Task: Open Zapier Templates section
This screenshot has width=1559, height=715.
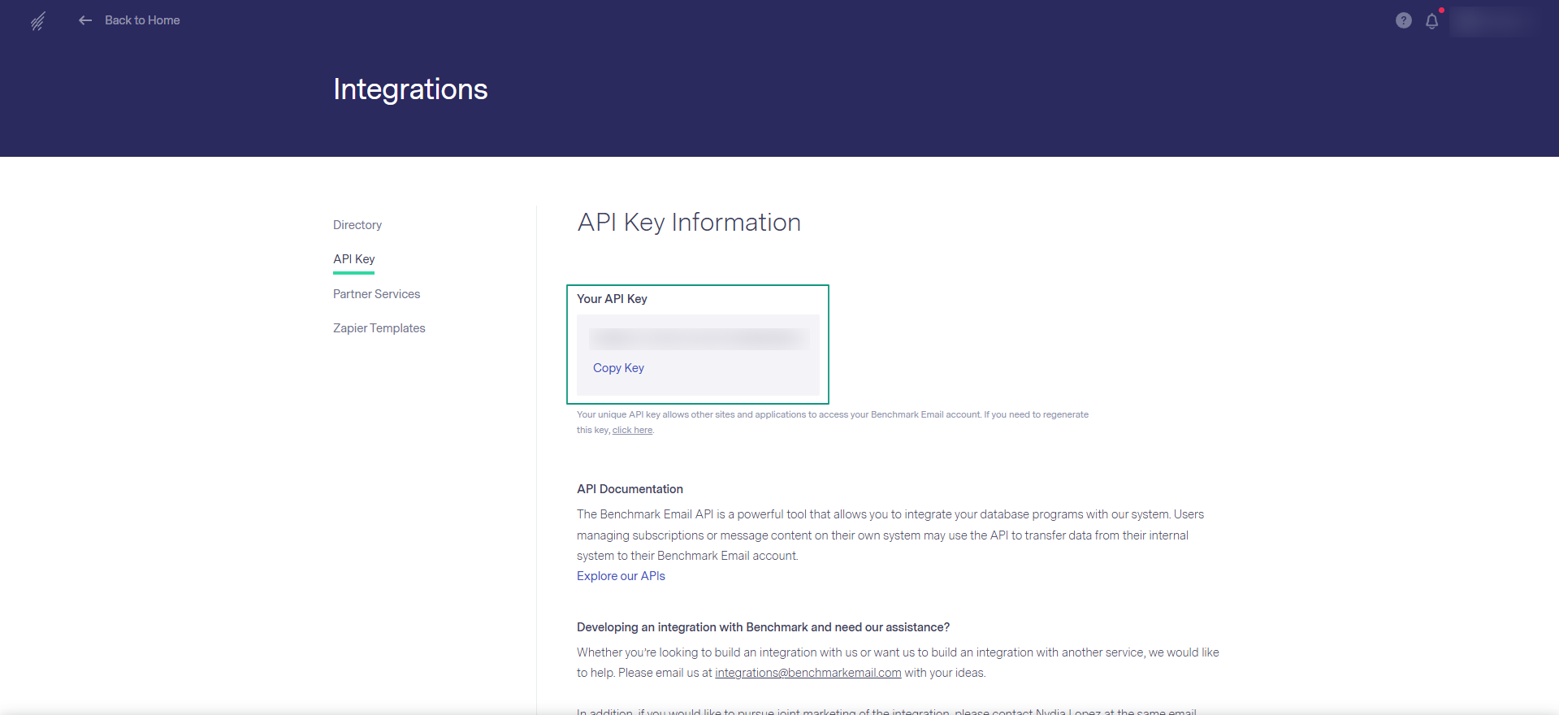Action: click(379, 328)
